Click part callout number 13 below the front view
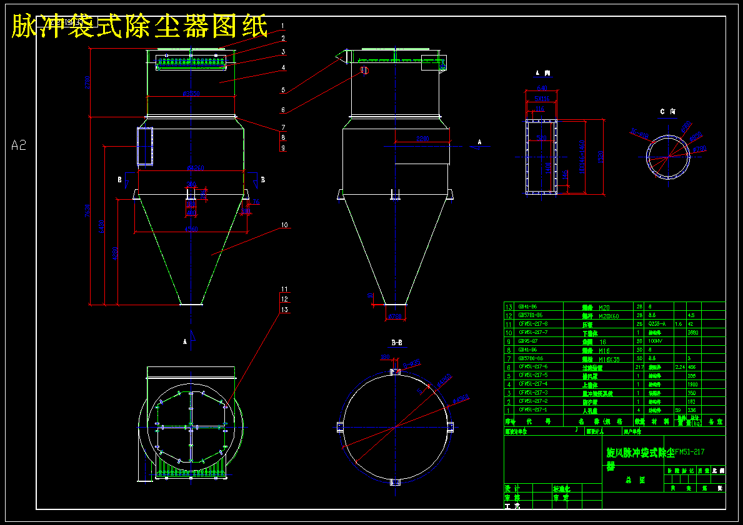Screen dimensions: 743x525 click(284, 310)
